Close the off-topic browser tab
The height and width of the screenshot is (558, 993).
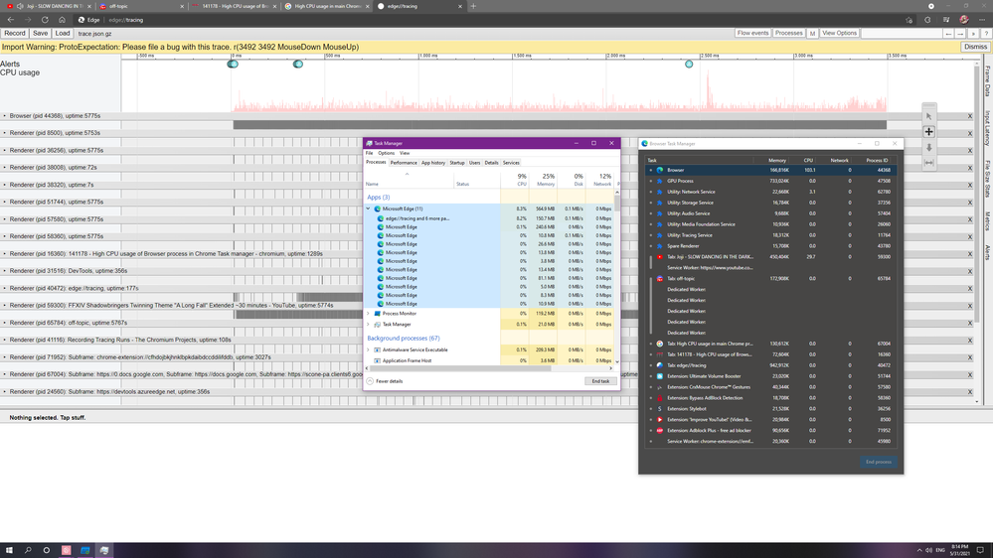pyautogui.click(x=182, y=6)
